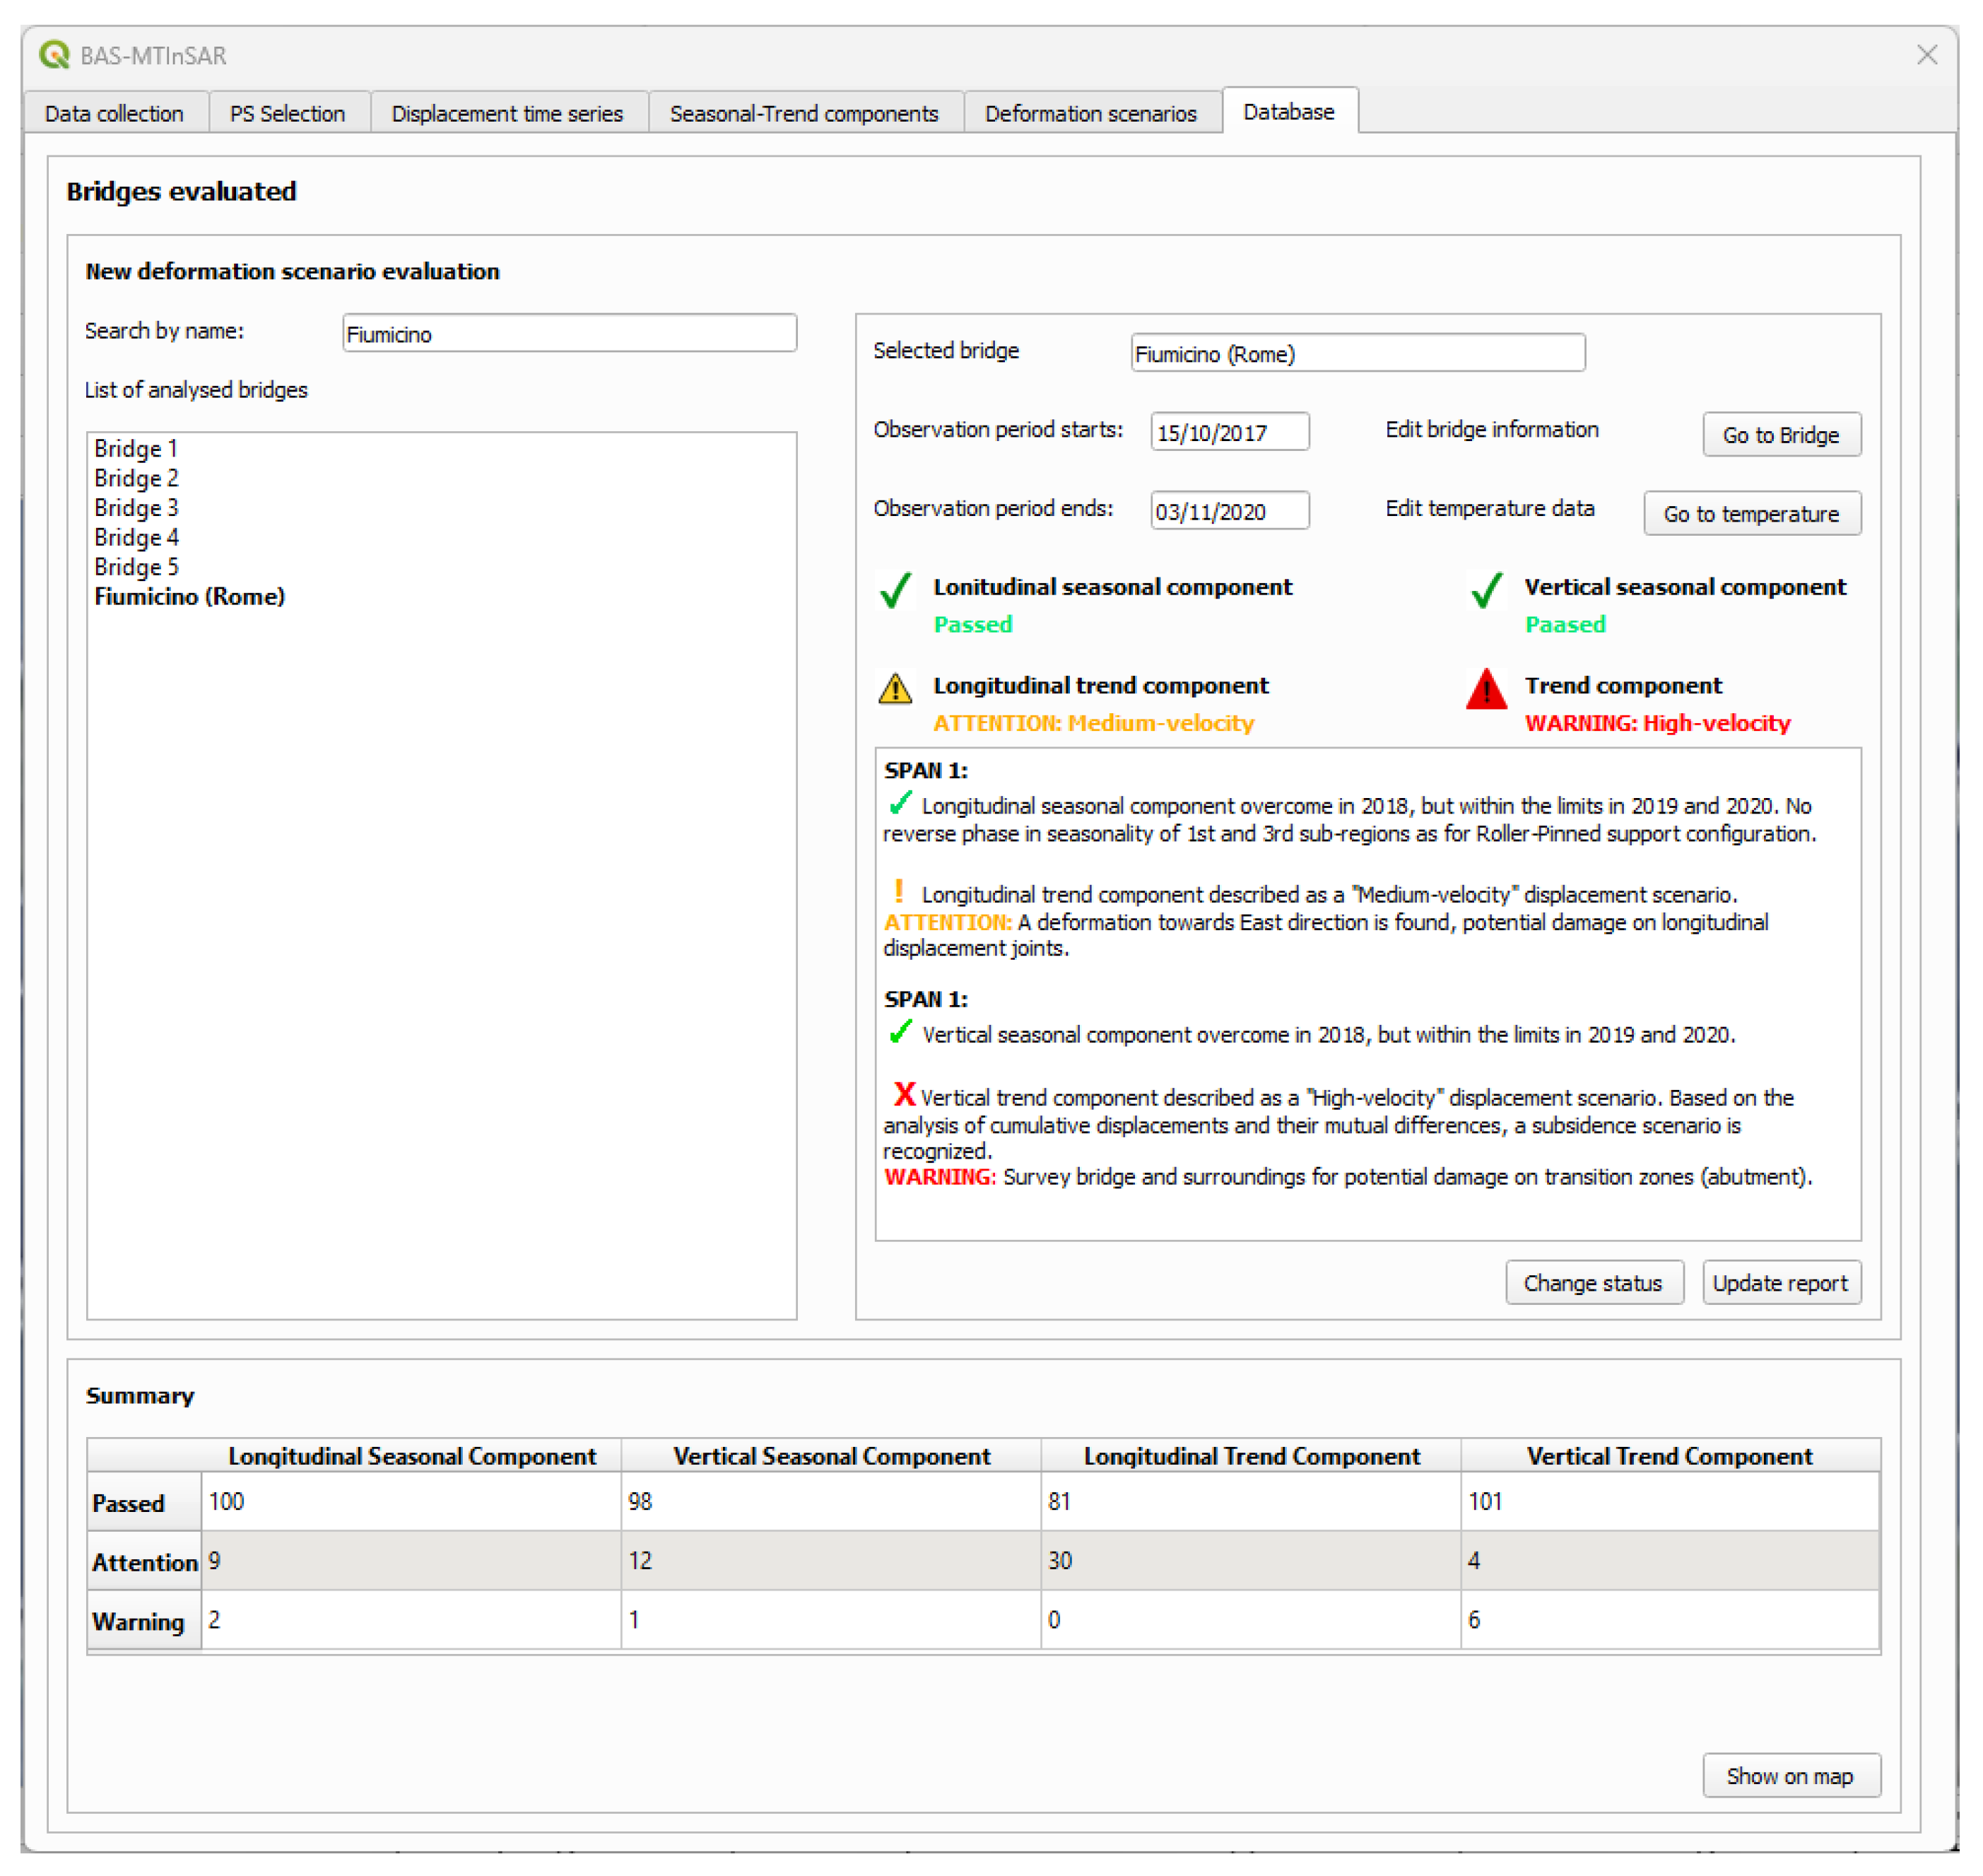Switch to the Data collection tab

114,113
